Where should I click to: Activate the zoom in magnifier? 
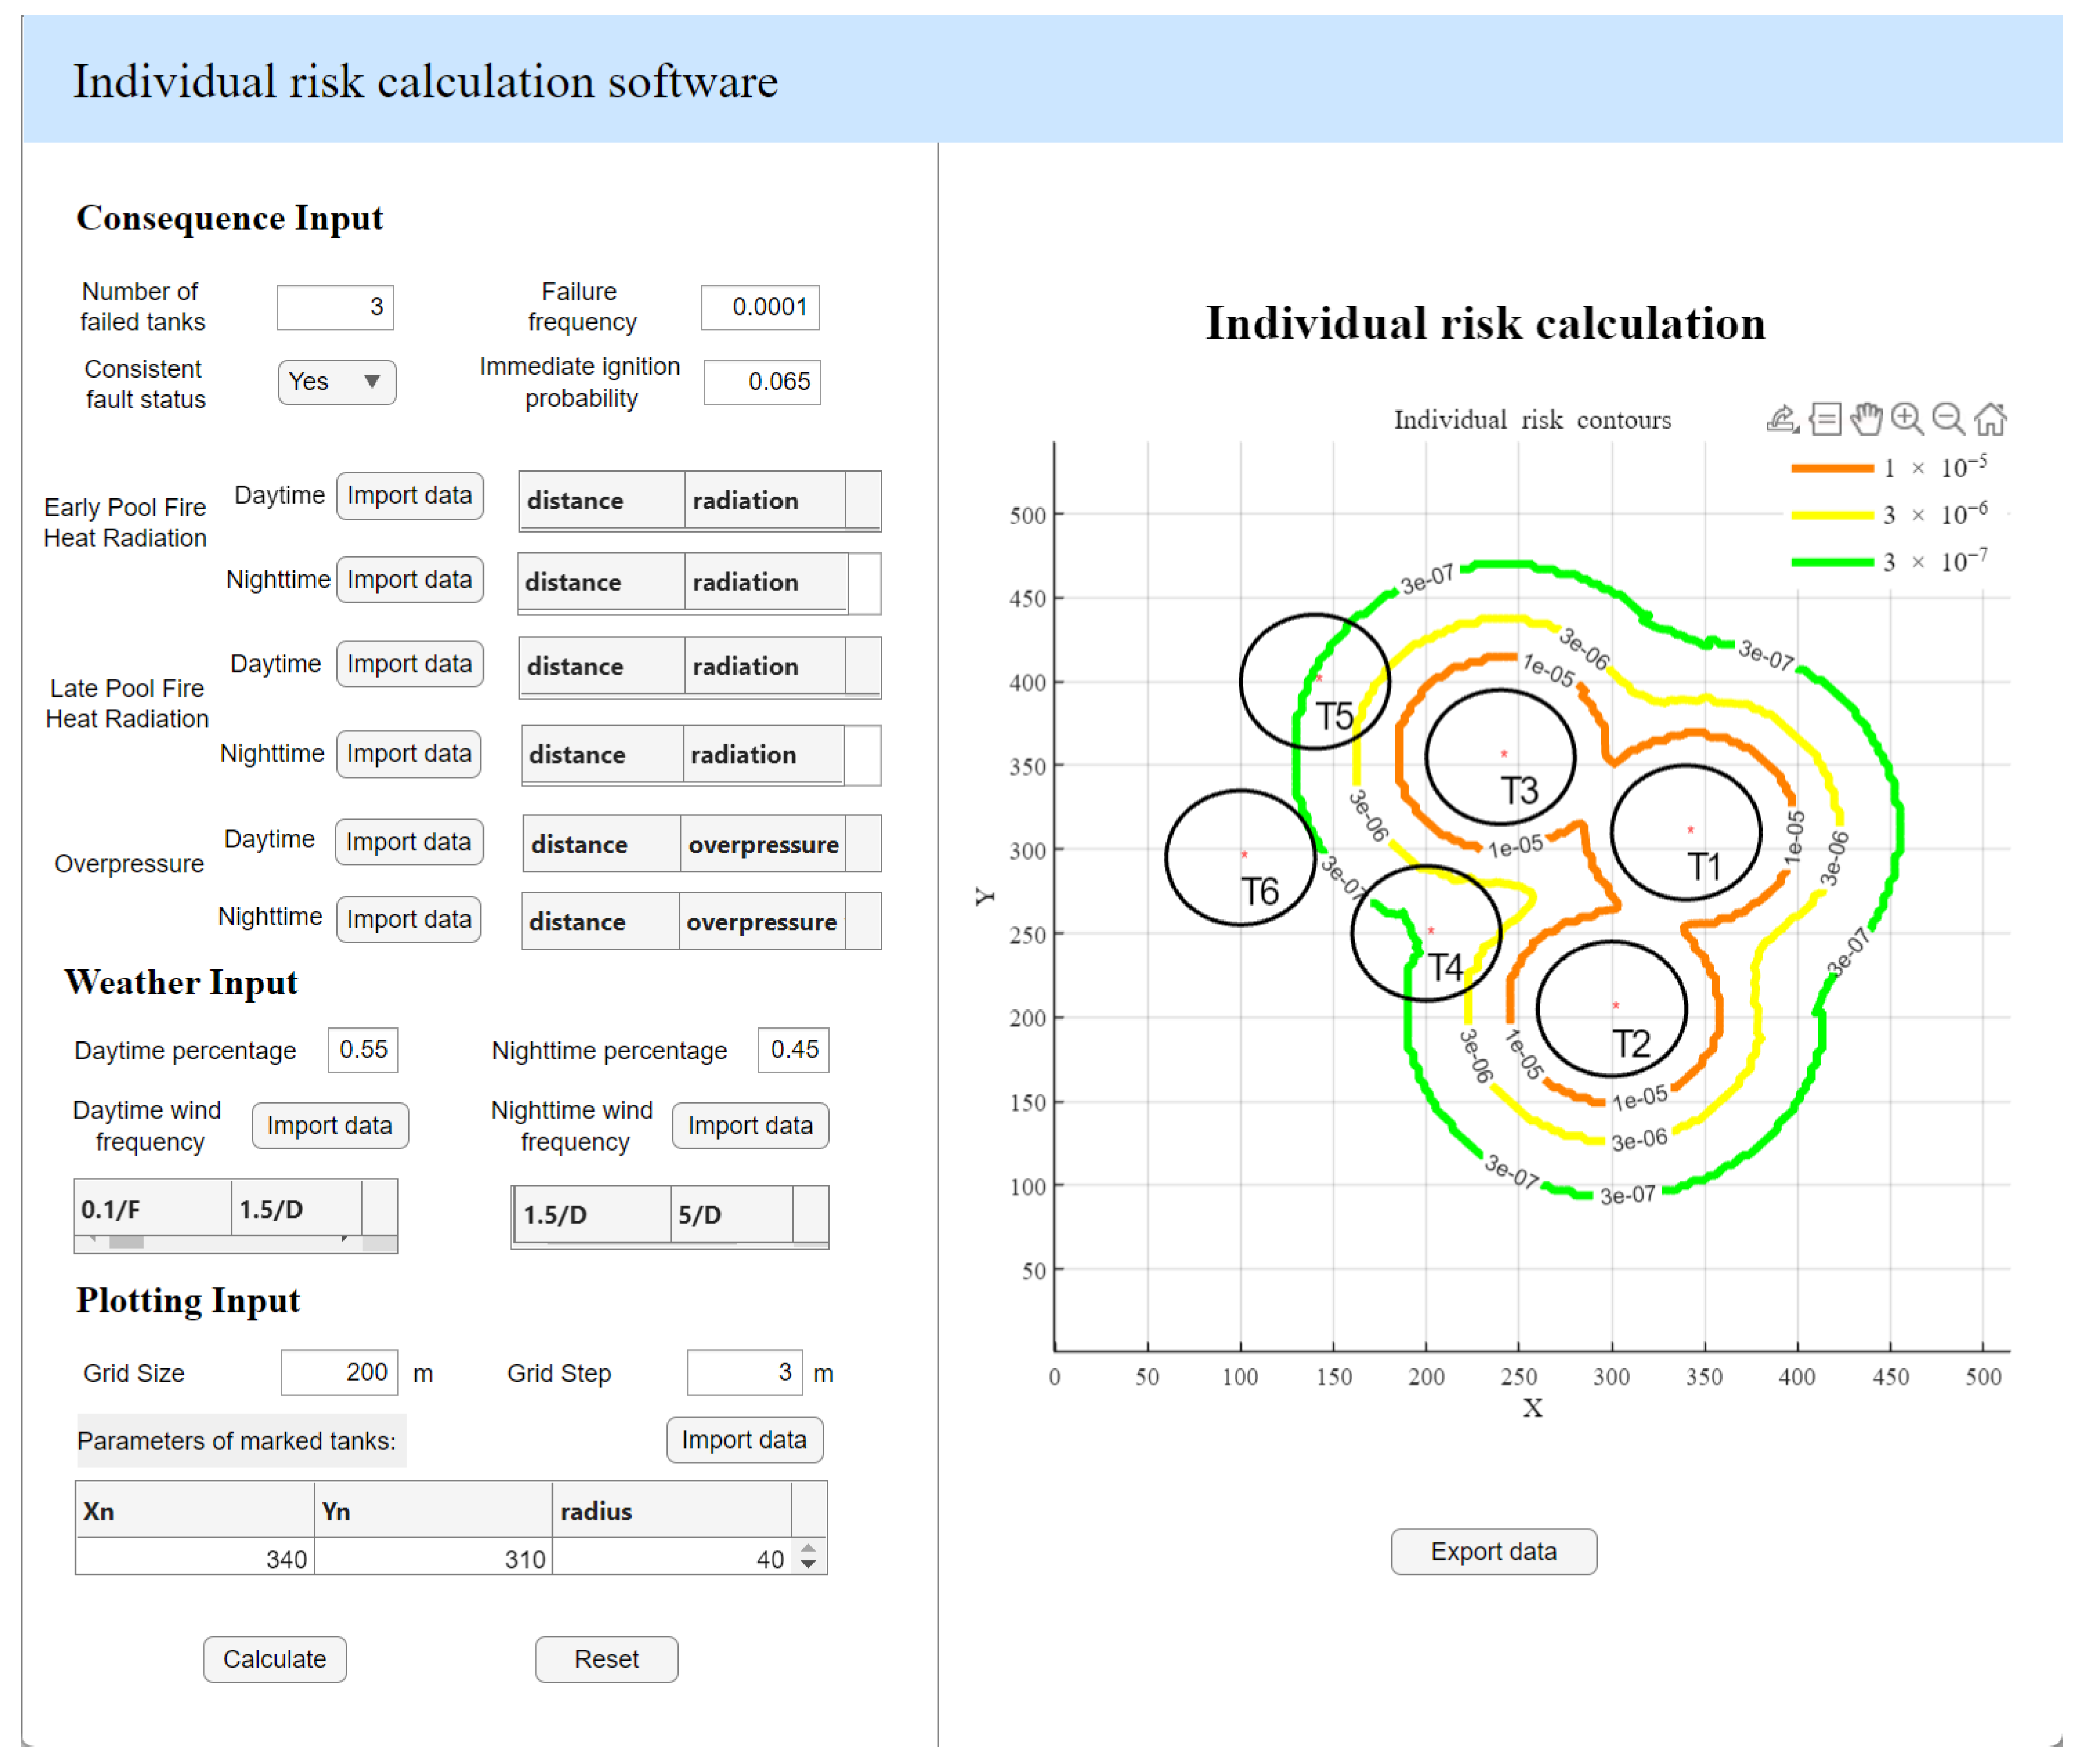click(x=1907, y=419)
